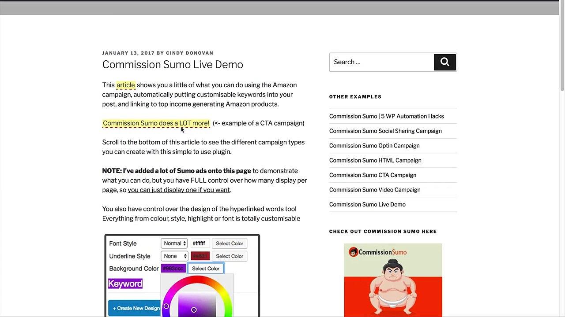Click the red underline color field
565x317 pixels.
[200, 256]
